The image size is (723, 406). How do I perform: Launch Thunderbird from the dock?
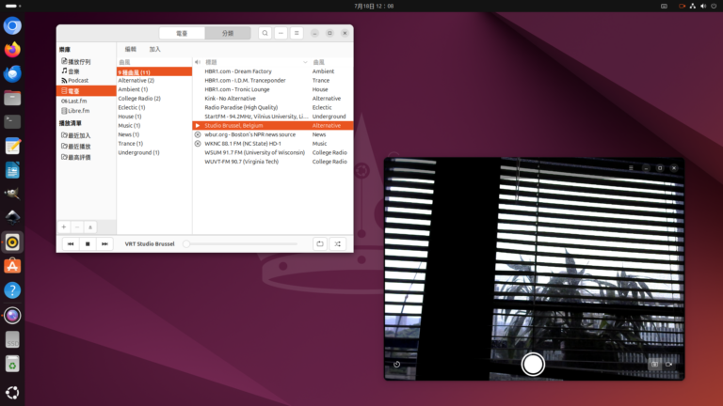point(12,73)
